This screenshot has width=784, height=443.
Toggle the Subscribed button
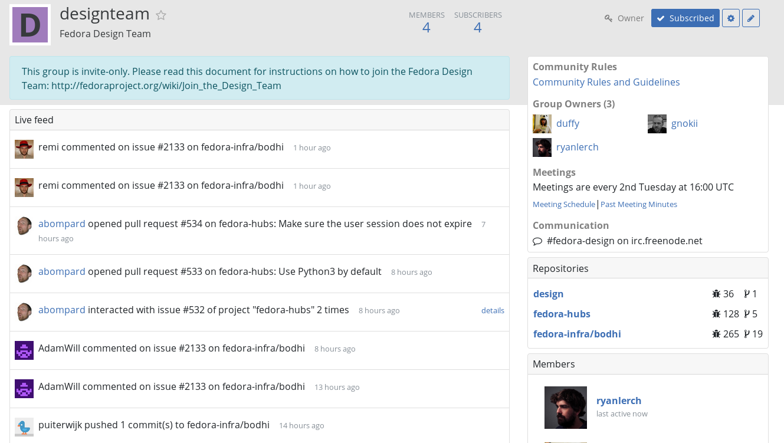click(685, 18)
